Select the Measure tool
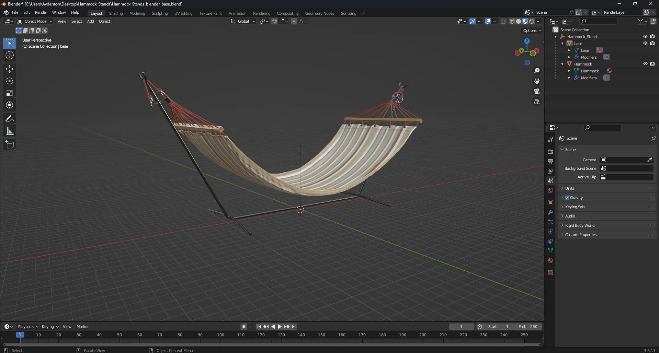 (10, 131)
